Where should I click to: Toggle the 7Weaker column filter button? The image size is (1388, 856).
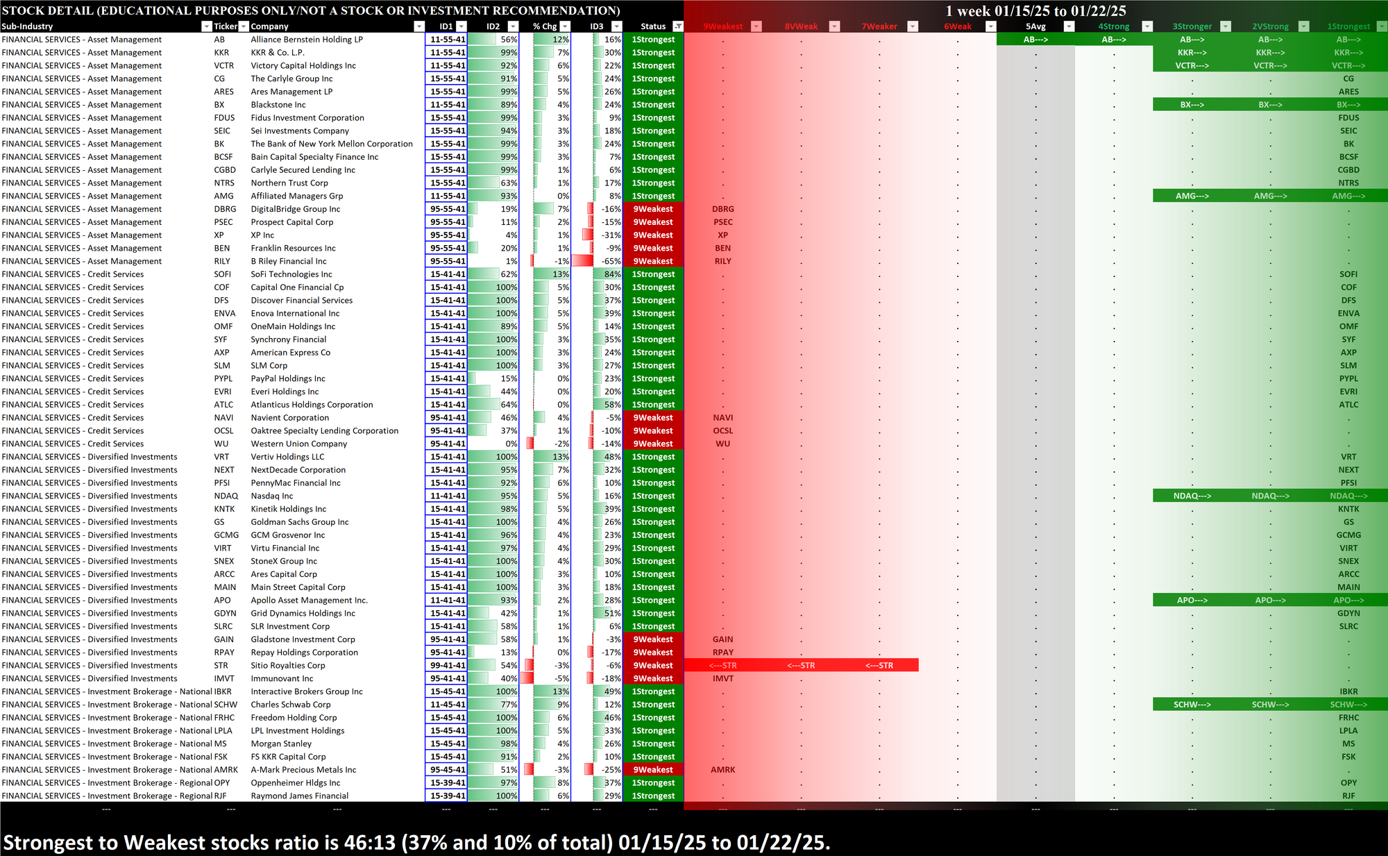913,26
